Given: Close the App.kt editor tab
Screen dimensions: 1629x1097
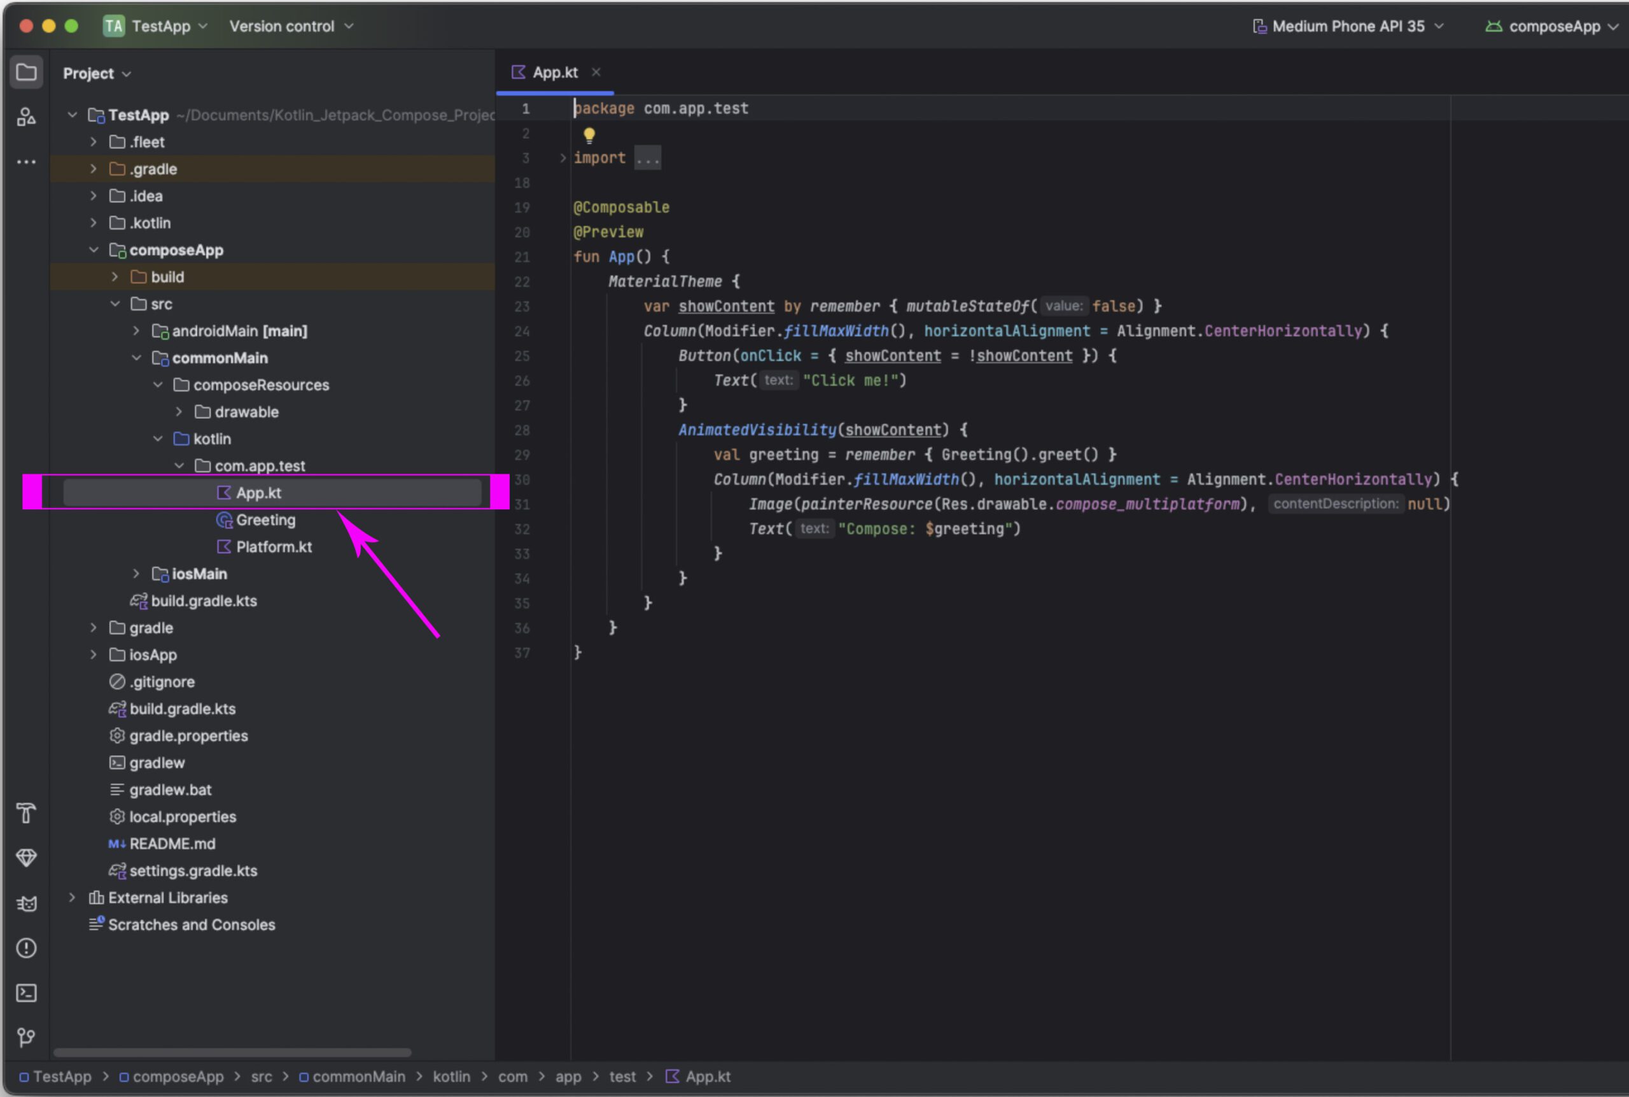Looking at the screenshot, I should coord(596,72).
